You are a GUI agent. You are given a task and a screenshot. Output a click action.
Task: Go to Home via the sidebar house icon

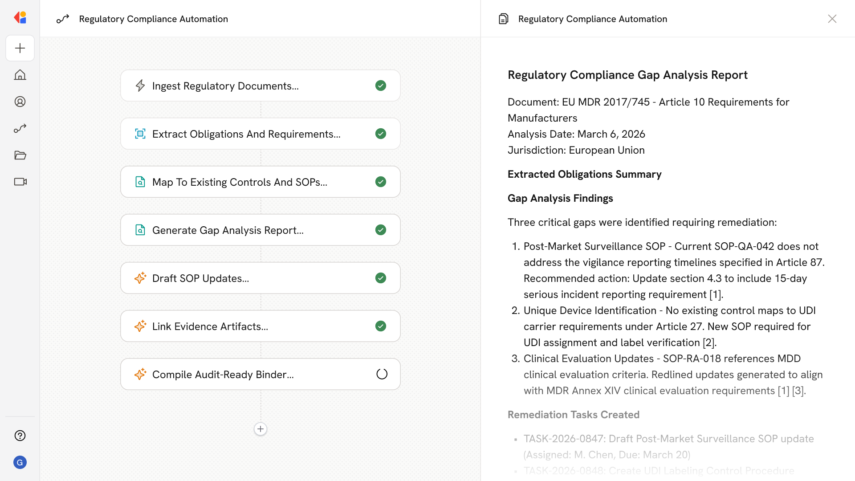tap(20, 75)
